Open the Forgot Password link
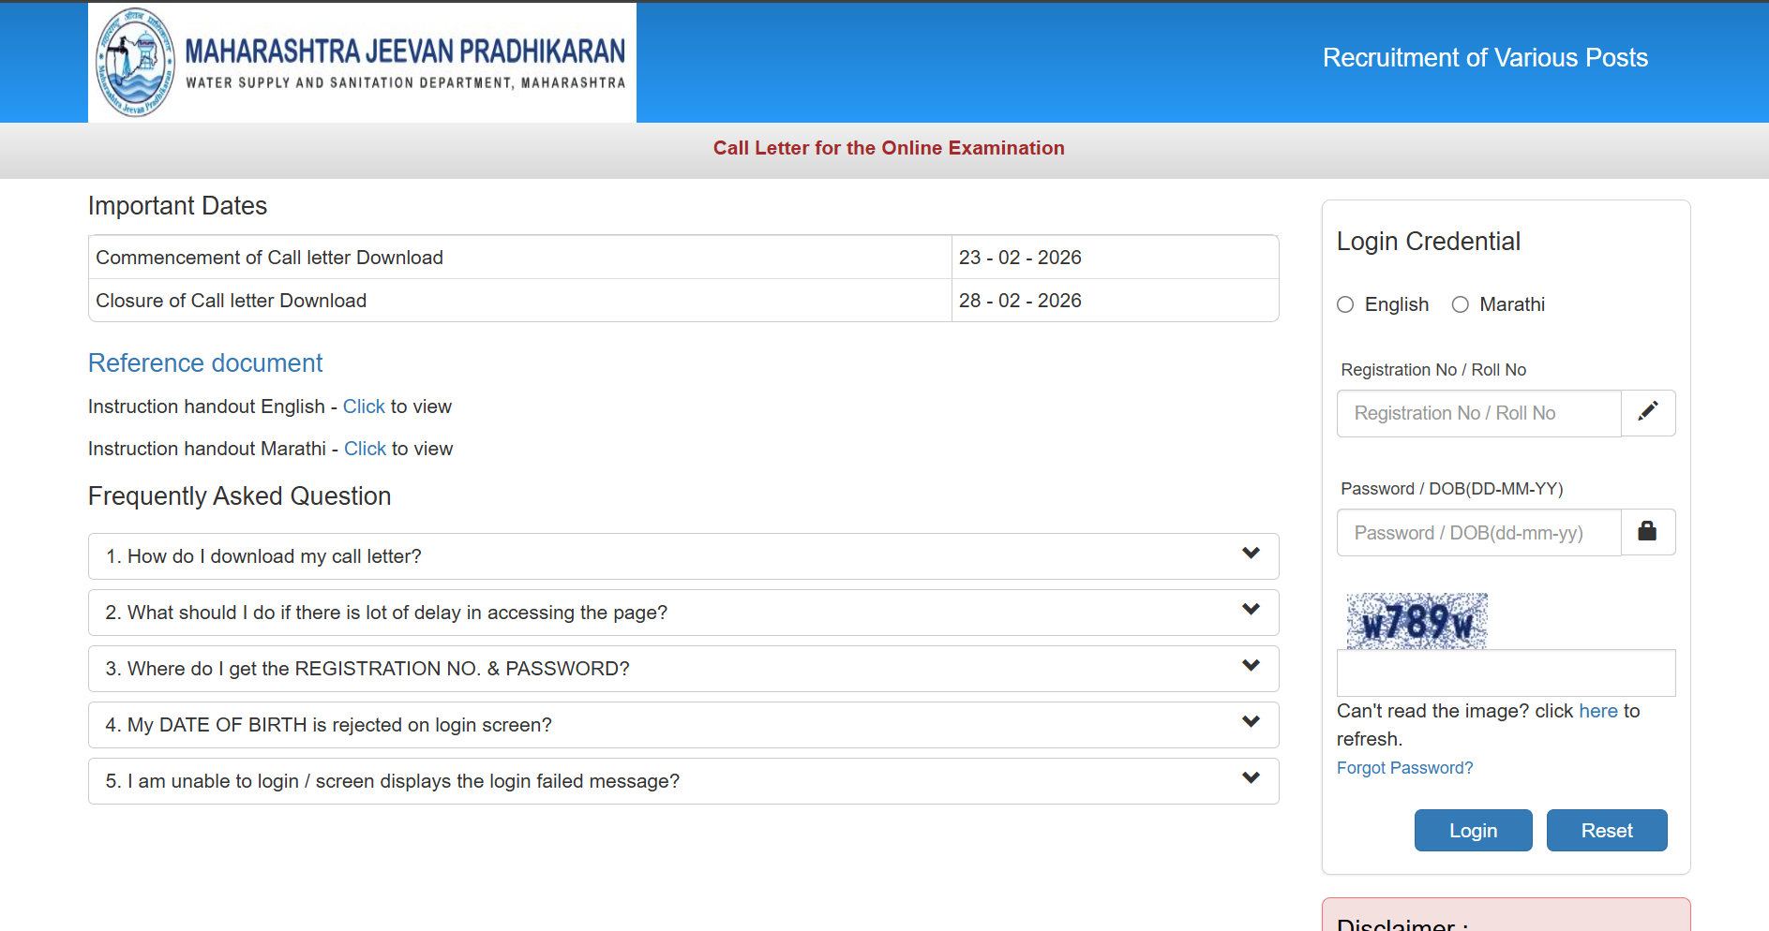 [1404, 768]
